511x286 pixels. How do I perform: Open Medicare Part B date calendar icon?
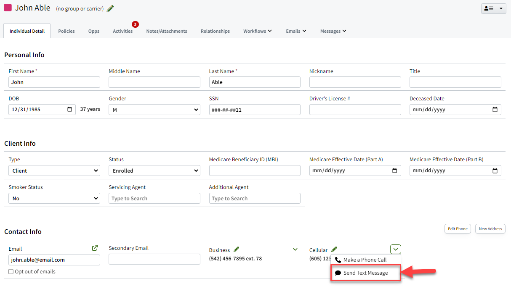pos(495,171)
